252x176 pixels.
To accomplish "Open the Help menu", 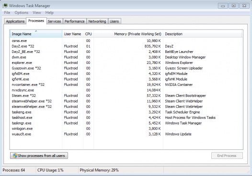I will click(x=49, y=13).
